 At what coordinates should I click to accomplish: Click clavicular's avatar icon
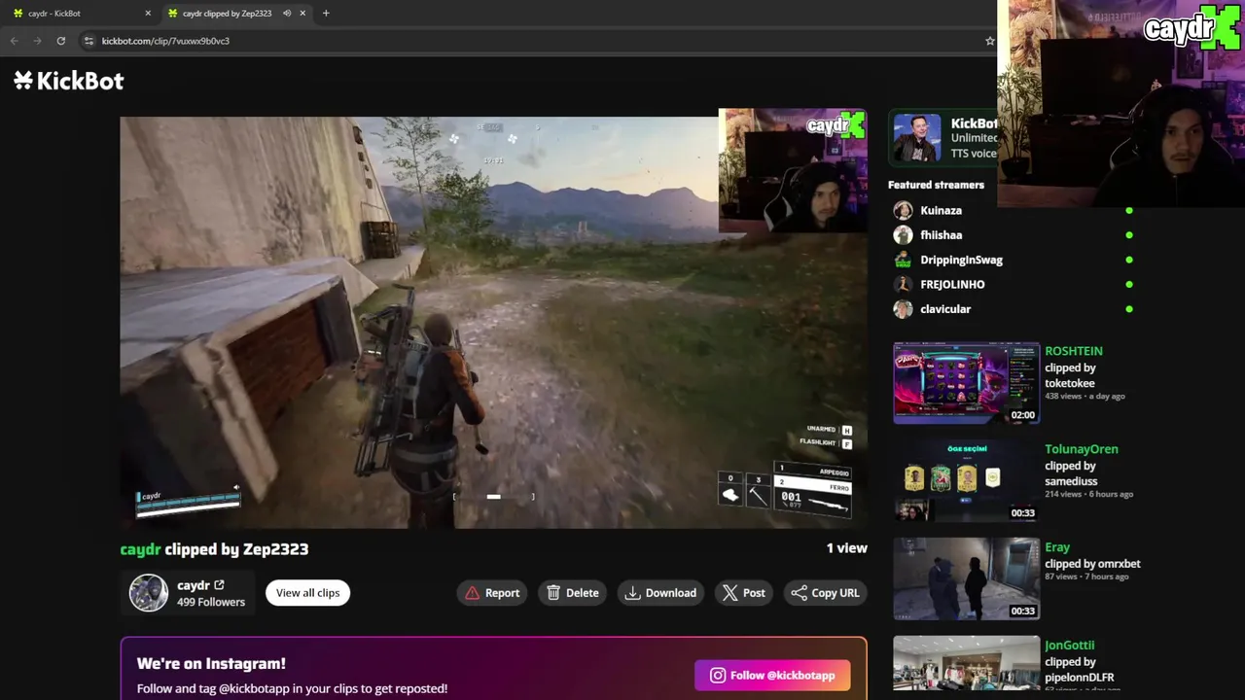point(903,309)
